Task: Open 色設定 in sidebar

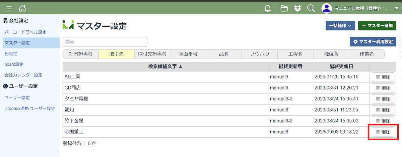Action: (x=11, y=53)
